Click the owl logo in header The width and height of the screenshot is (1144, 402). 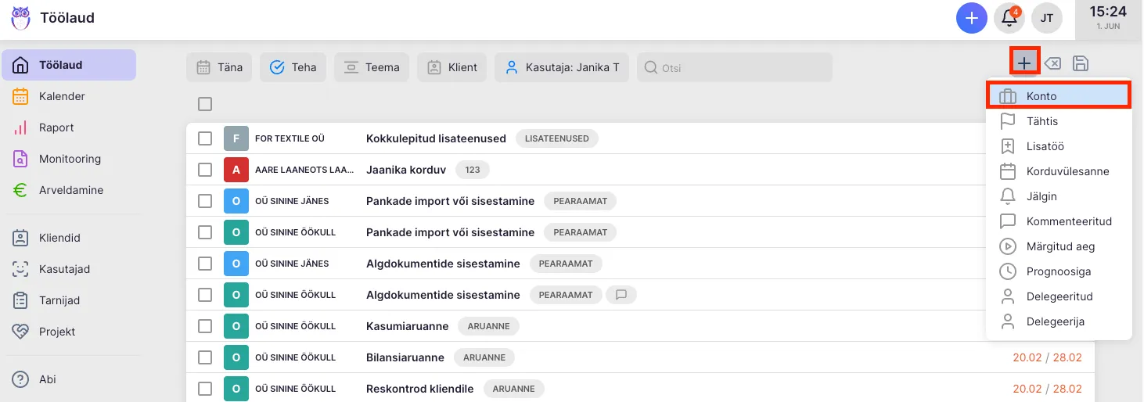(21, 18)
